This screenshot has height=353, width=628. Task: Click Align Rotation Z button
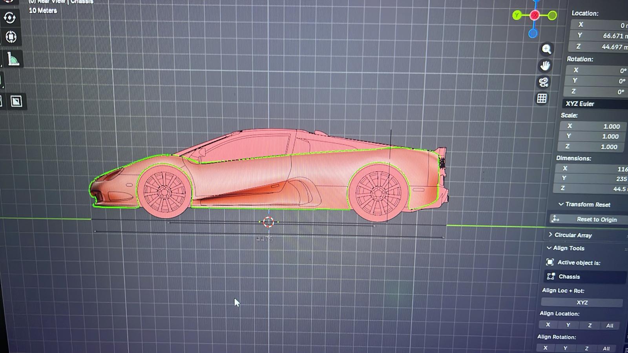click(x=587, y=348)
